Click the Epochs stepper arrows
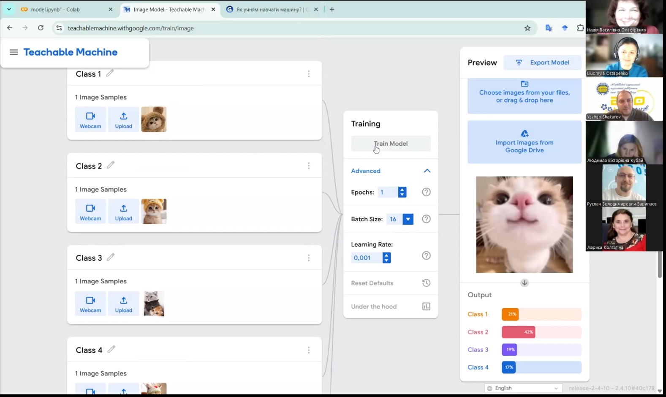The height and width of the screenshot is (397, 666). click(402, 192)
